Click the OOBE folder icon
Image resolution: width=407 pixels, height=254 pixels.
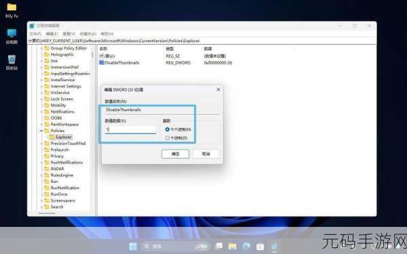(47, 118)
